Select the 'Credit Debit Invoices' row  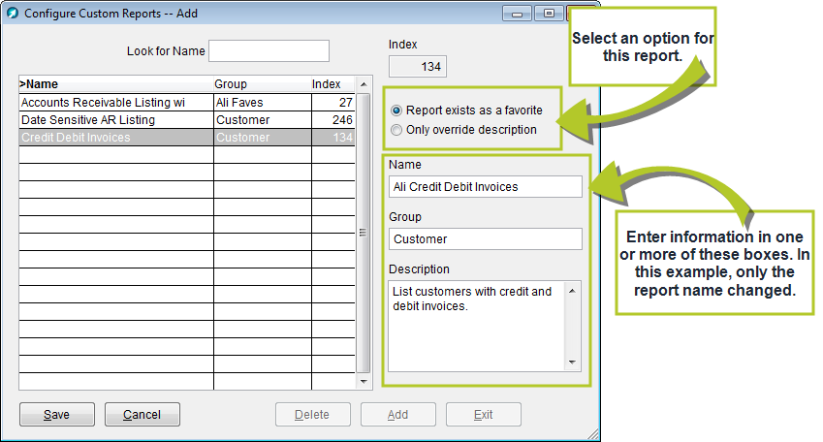[187, 138]
